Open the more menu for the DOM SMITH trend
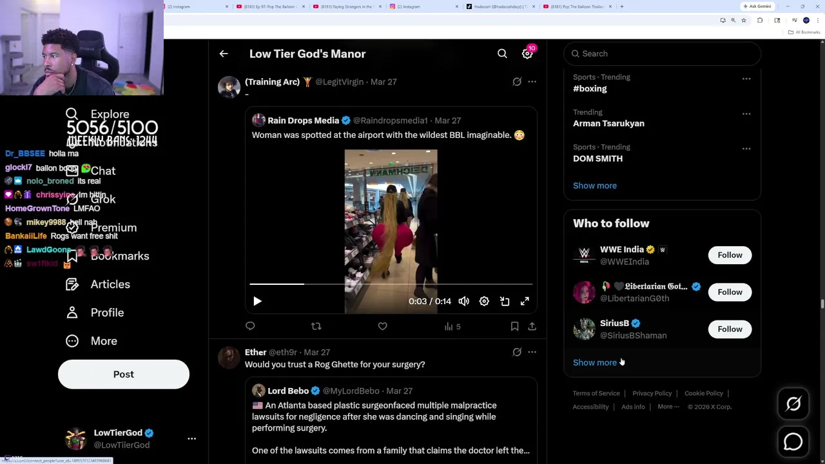The width and height of the screenshot is (825, 464). coord(746,148)
